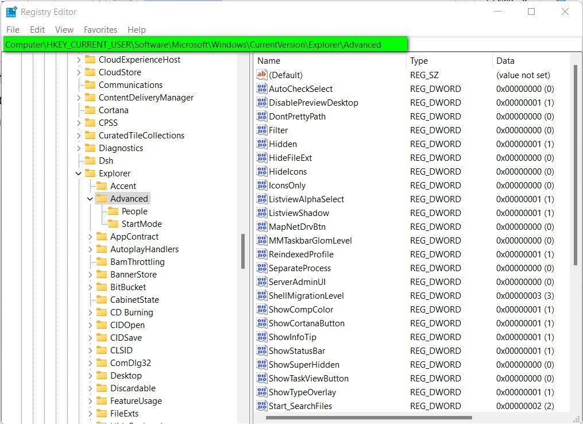
Task: Select the CLSID key
Action: [x=121, y=350]
